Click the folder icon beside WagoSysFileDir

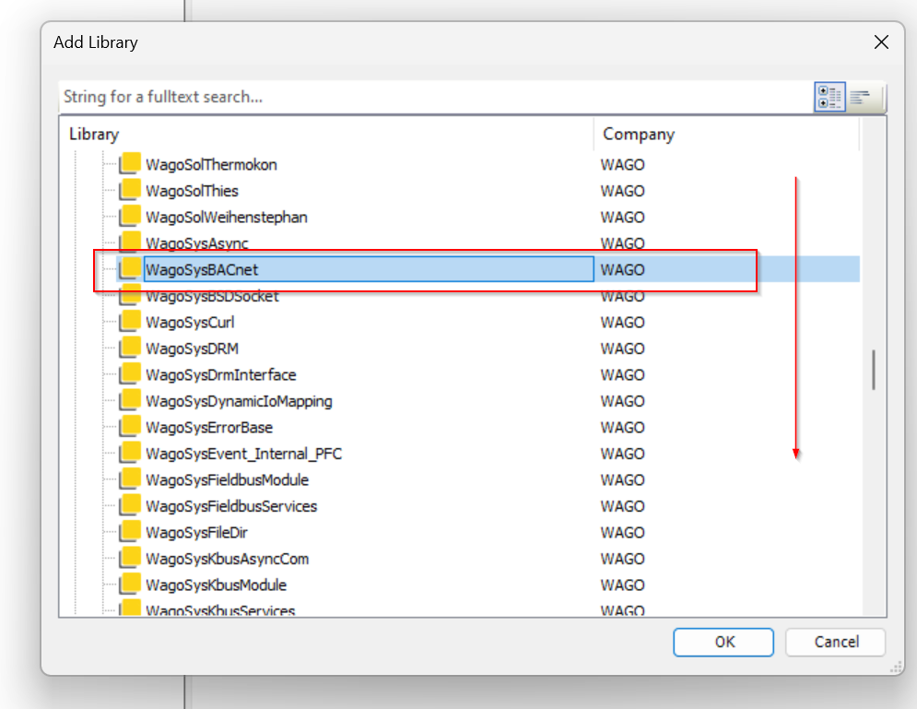pos(130,531)
